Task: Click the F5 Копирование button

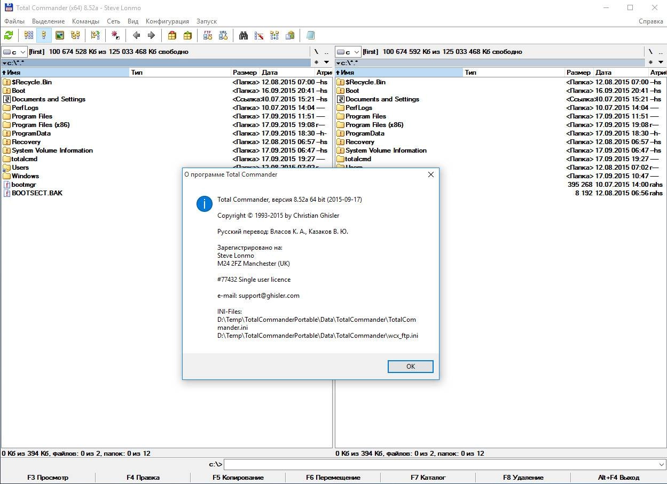Action: 238,478
